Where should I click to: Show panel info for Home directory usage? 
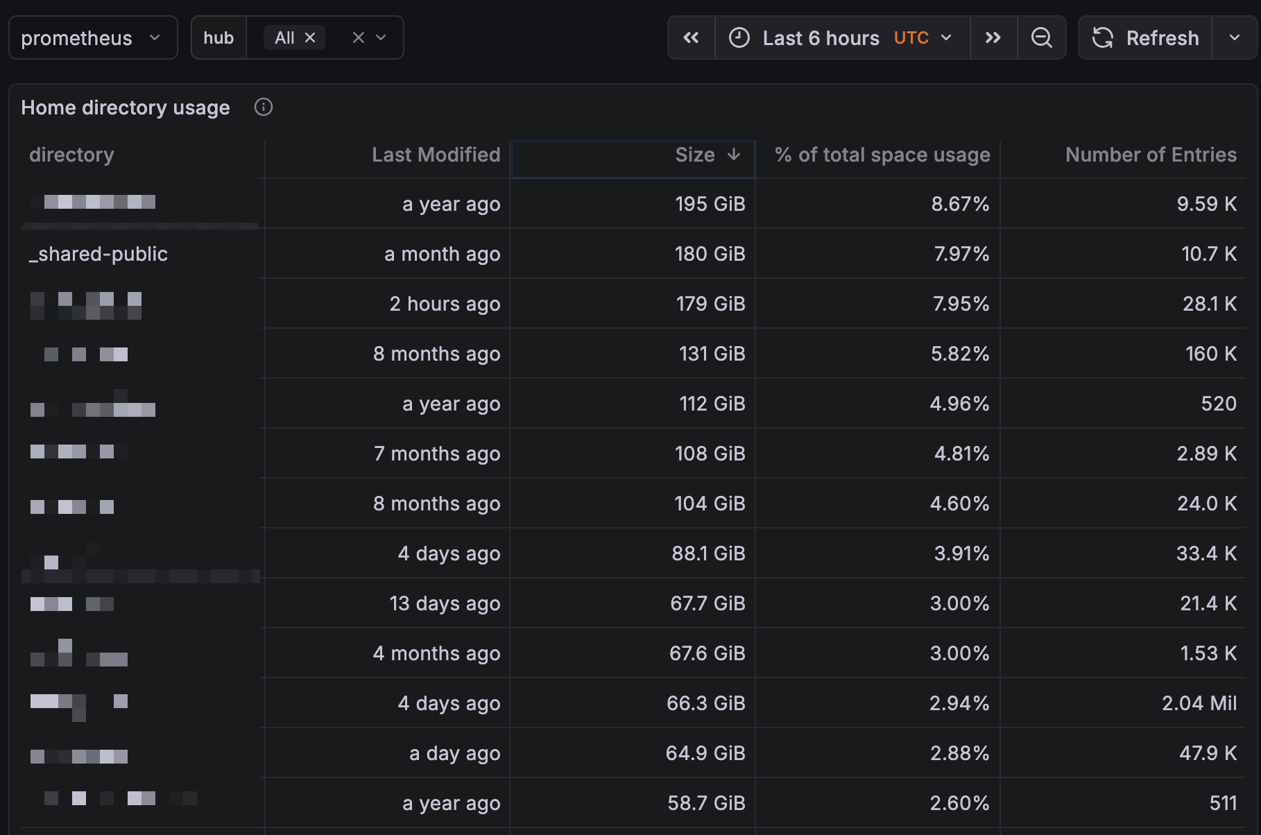(264, 107)
